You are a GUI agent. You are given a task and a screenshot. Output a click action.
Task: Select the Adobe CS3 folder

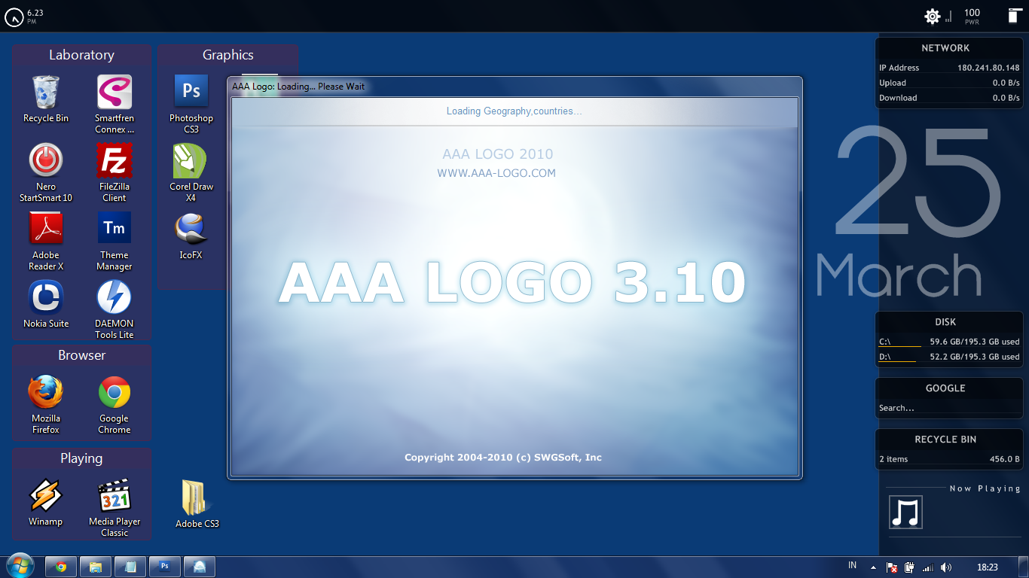197,503
